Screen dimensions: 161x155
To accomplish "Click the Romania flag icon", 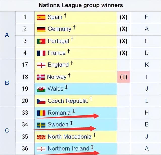I will point(41,113).
